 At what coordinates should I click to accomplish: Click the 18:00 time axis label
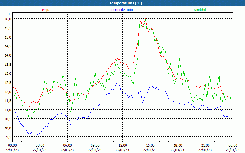(178, 146)
